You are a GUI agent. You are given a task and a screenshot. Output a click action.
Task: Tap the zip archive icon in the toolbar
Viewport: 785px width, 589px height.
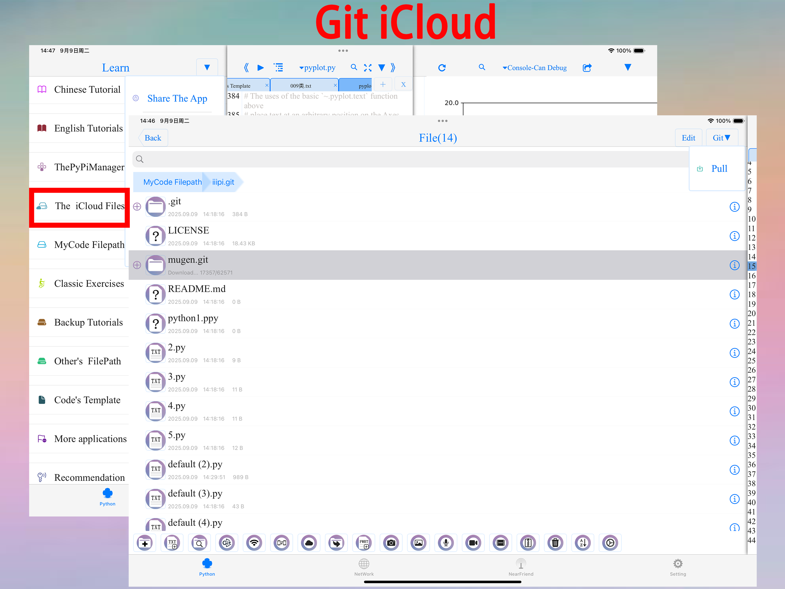528,543
